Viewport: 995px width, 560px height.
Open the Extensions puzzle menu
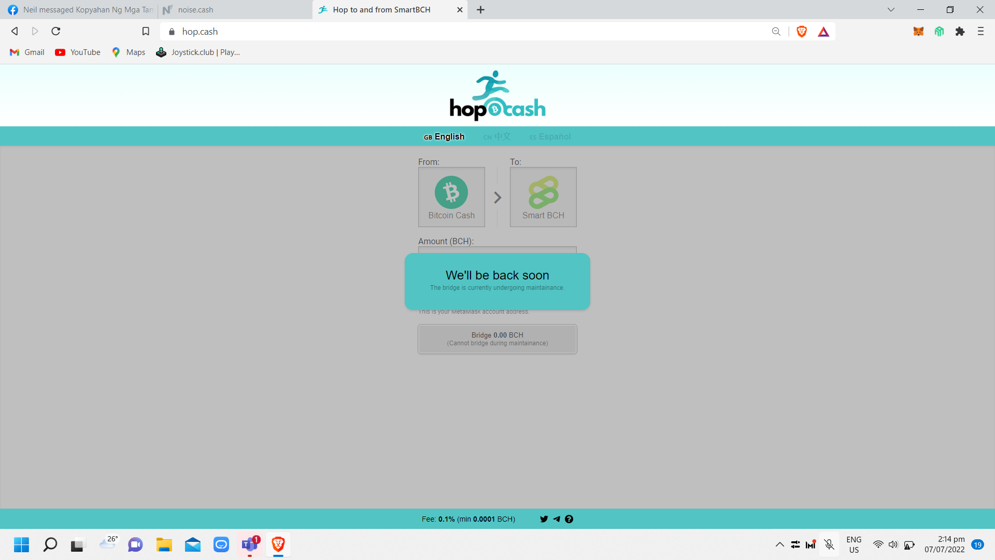point(960,32)
